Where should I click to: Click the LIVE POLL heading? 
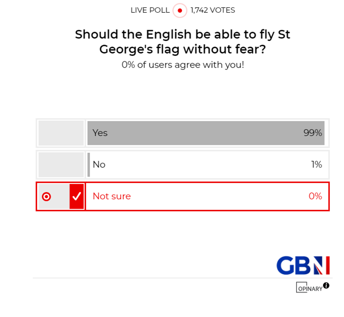pyautogui.click(x=150, y=10)
